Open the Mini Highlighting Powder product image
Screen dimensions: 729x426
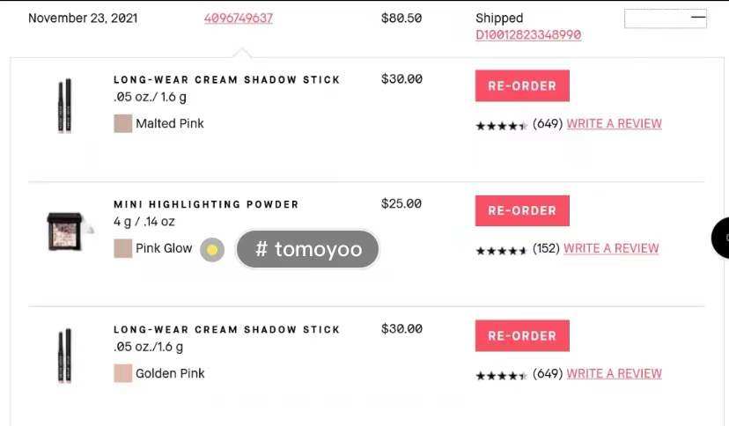pyautogui.click(x=64, y=231)
